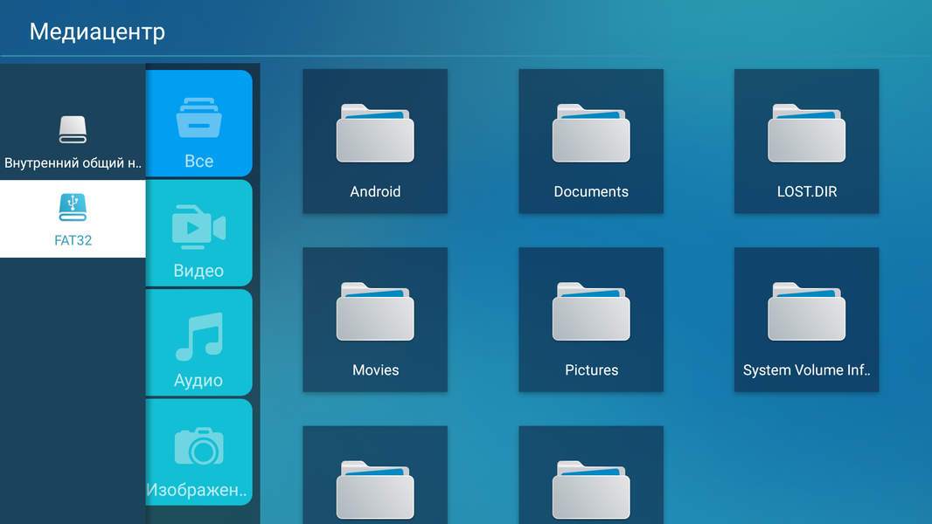Click the Внутренний общий н.. label
Viewport: 932px width, 524px height.
tap(73, 162)
